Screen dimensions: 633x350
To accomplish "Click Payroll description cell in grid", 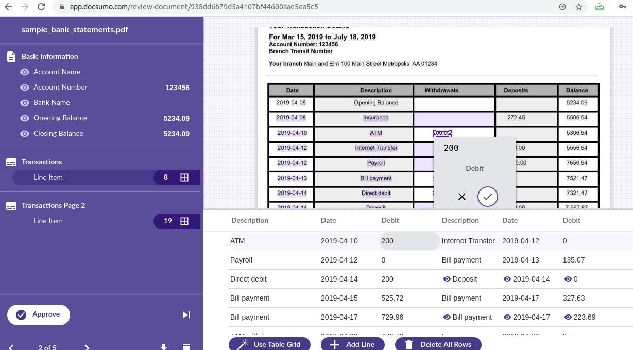I will pos(241,260).
